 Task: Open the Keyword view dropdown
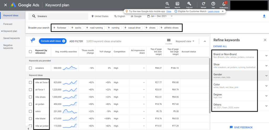(185, 41)
